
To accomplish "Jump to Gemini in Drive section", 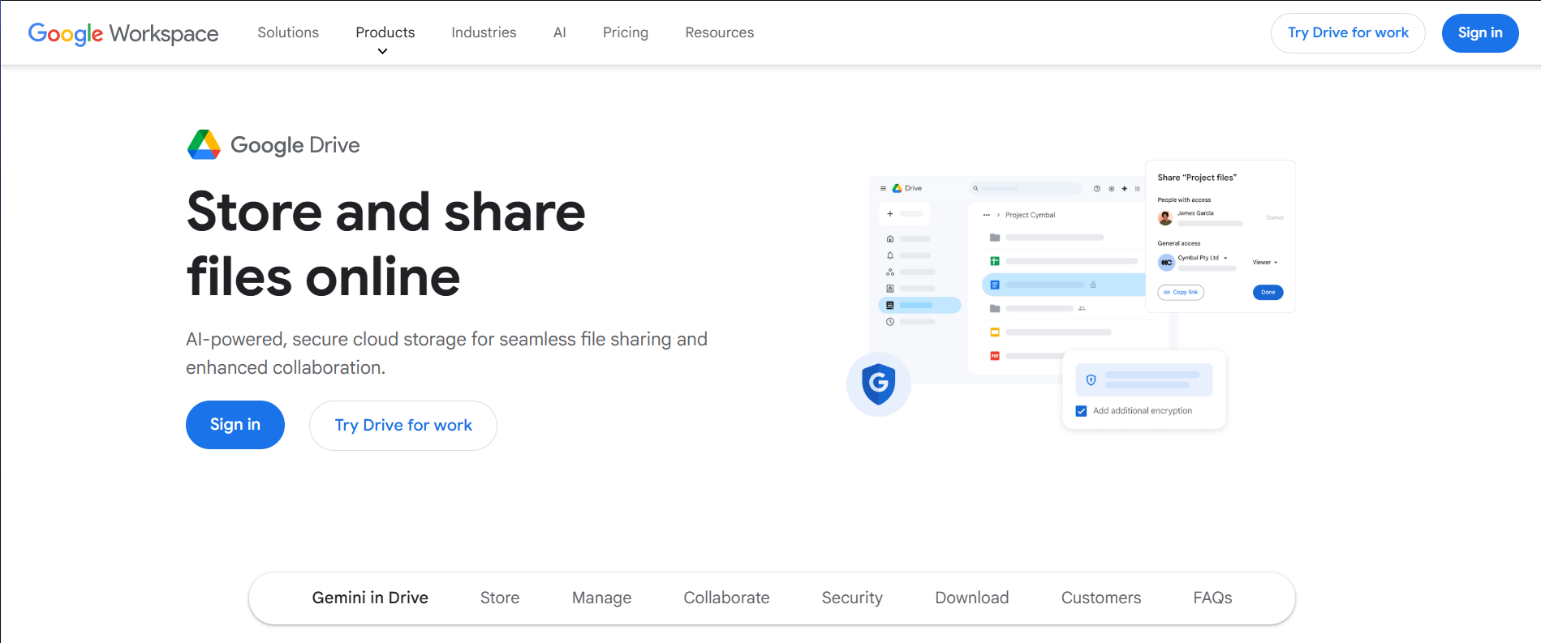I will point(370,598).
